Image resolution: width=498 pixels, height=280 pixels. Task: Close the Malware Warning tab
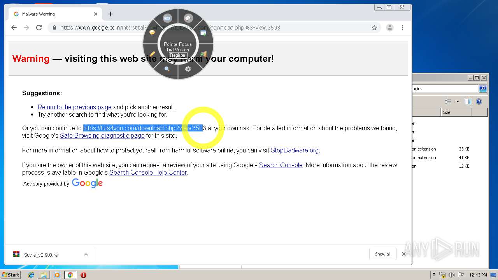pyautogui.click(x=96, y=14)
